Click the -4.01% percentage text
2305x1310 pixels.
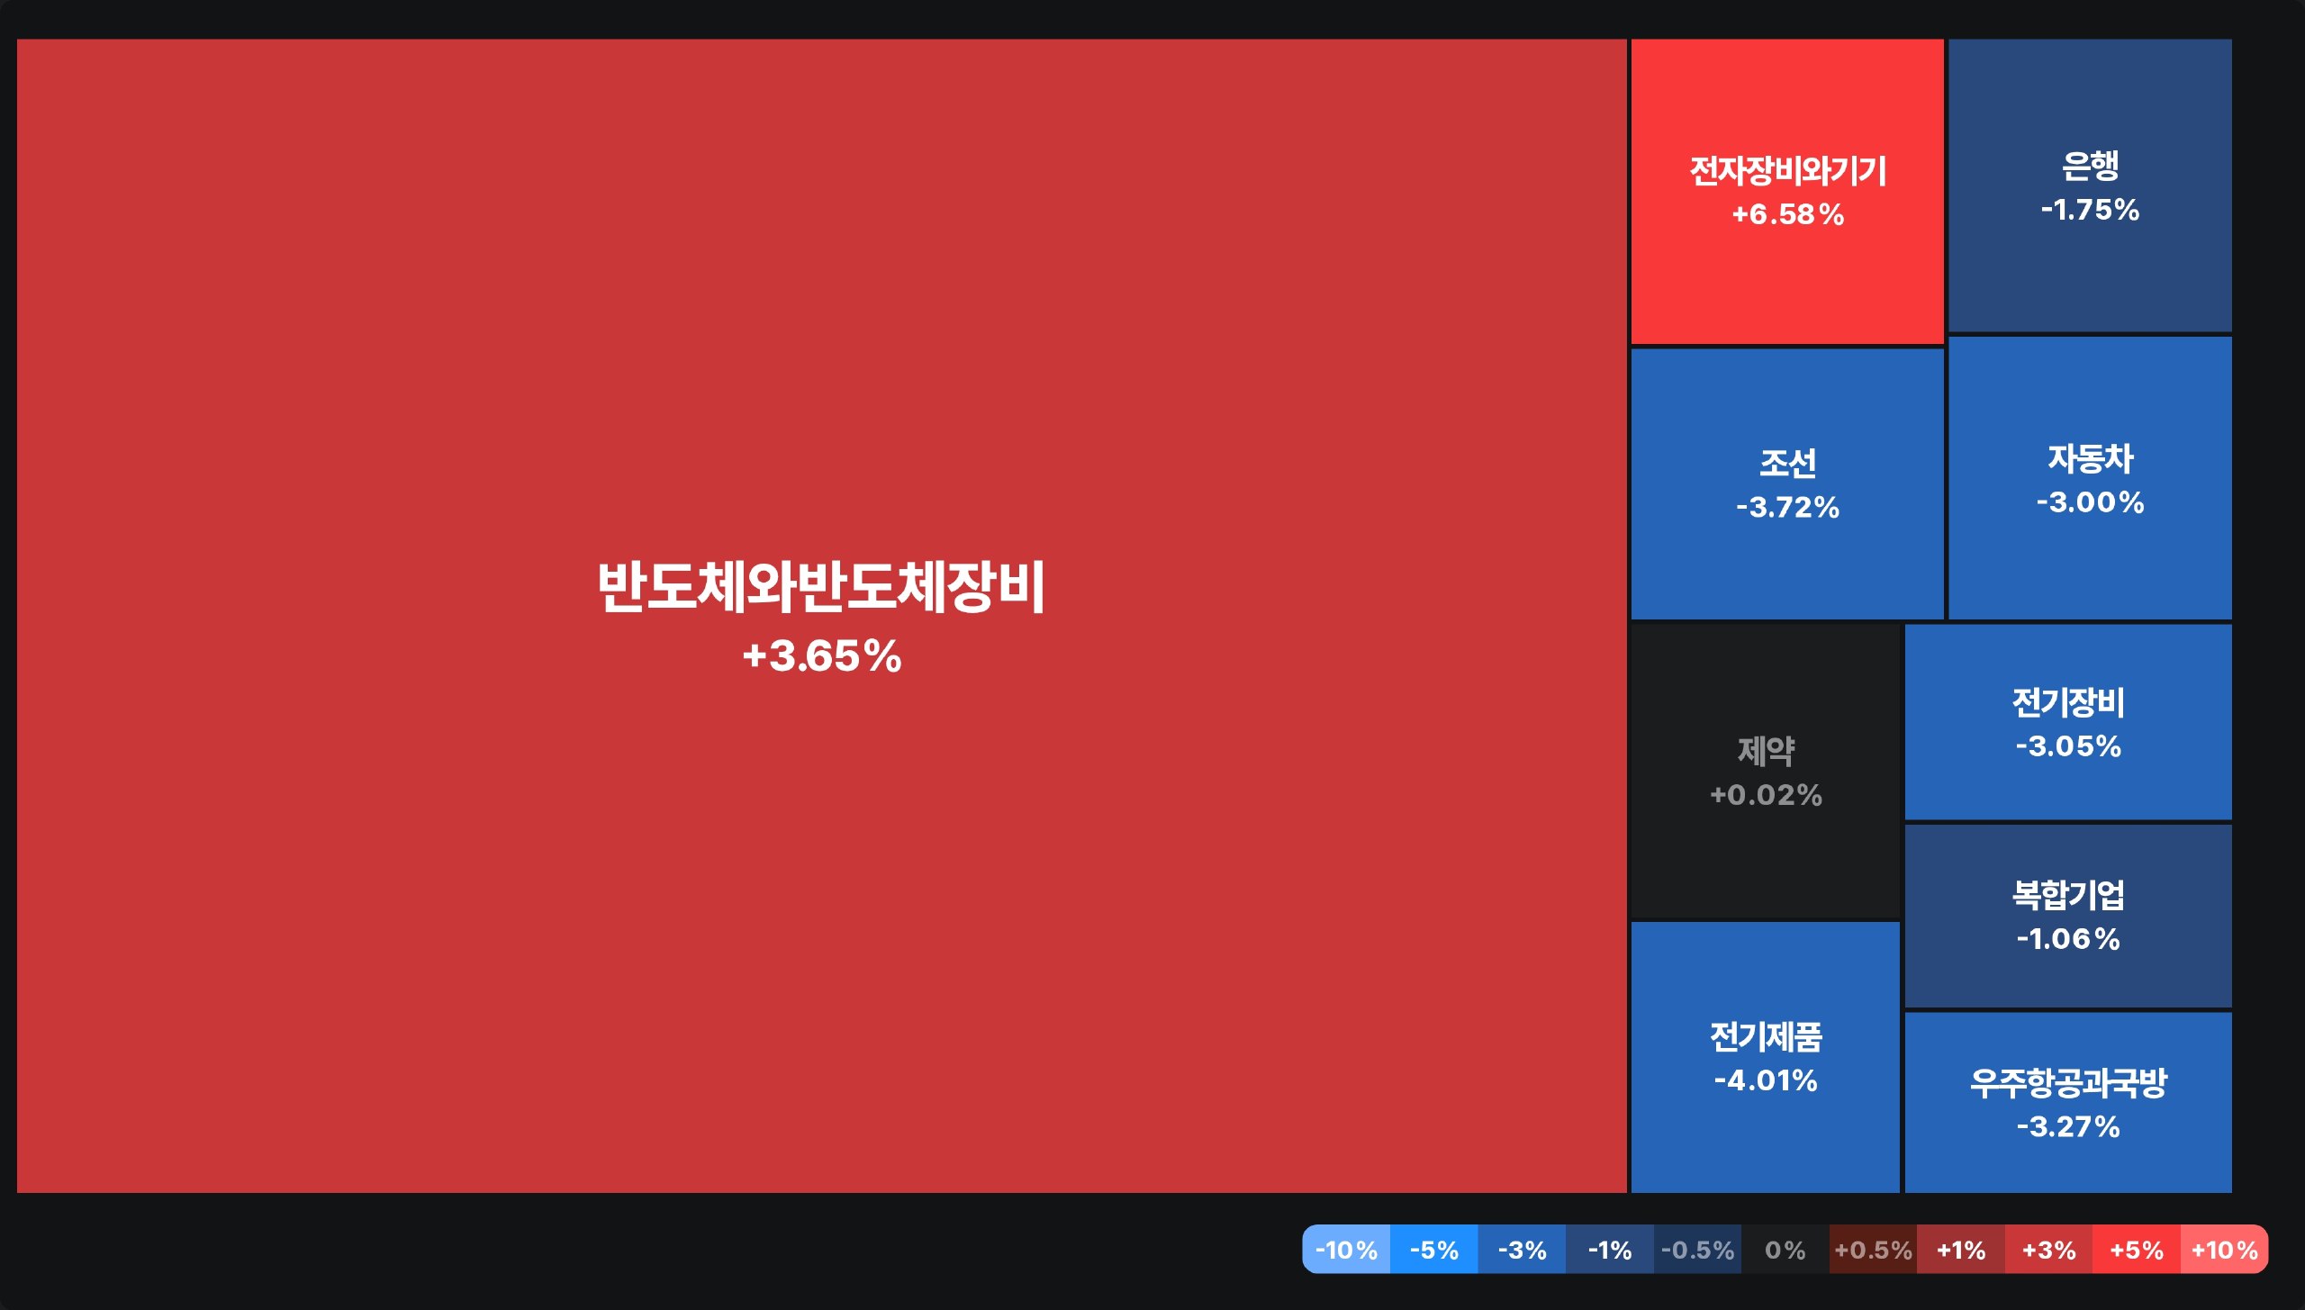1766,1080
